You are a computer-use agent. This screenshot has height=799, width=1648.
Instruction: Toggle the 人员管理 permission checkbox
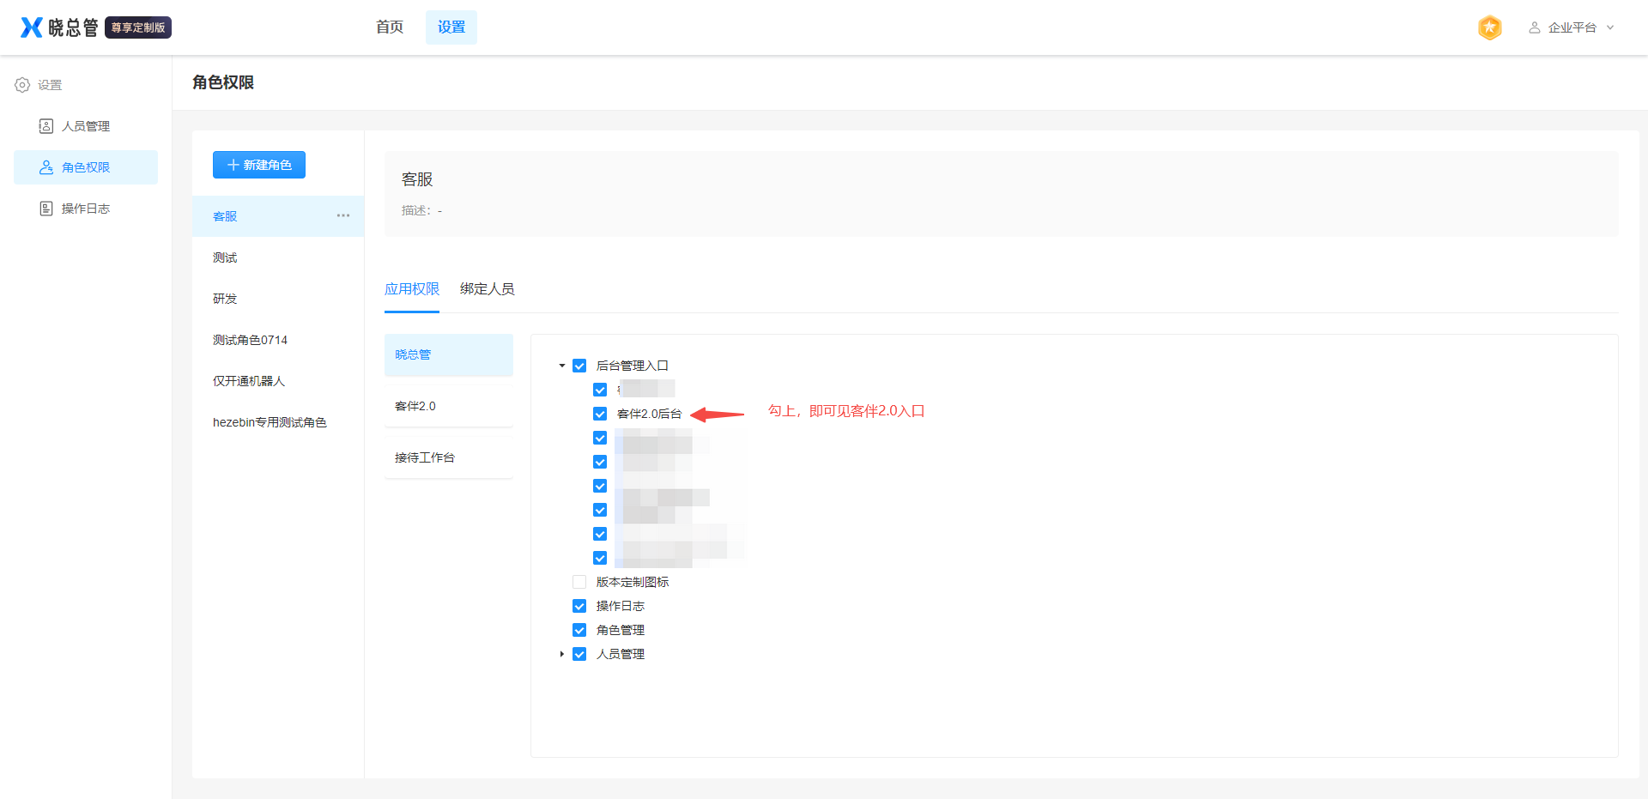click(x=579, y=654)
